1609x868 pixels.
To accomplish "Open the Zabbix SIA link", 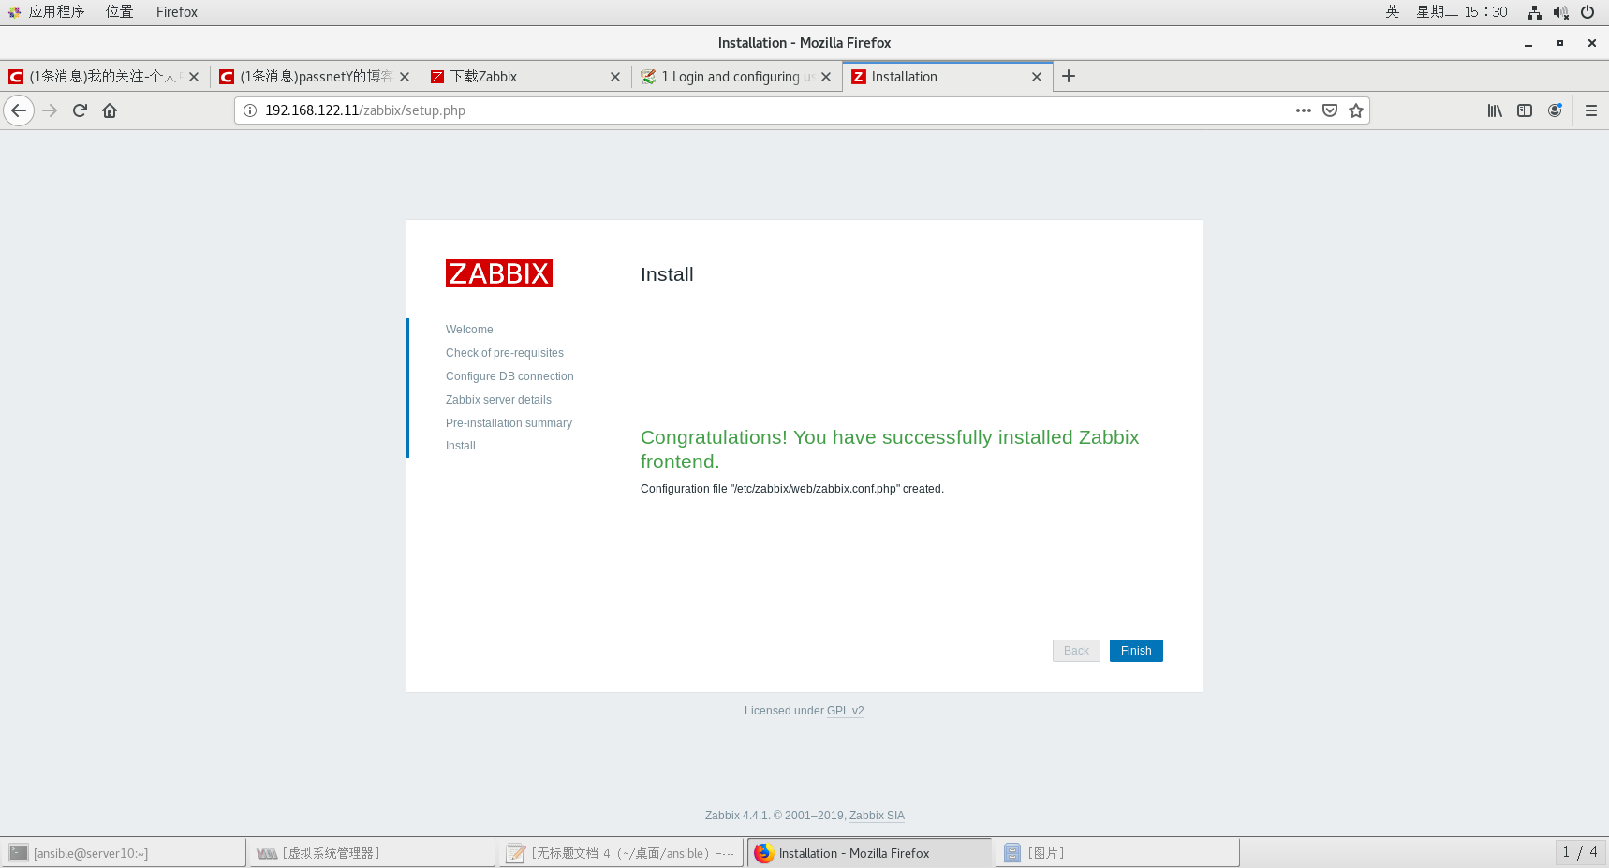I will click(877, 816).
